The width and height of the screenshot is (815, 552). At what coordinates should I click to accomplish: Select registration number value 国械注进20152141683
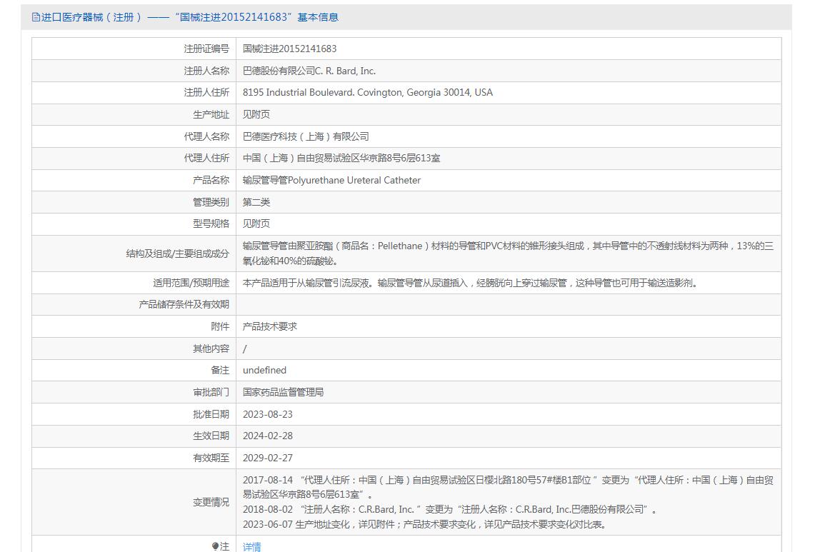[x=289, y=49]
